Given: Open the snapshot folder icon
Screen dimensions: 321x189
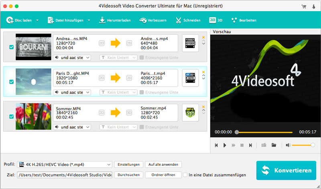Looking at the screenshot, I should [x=274, y=145].
